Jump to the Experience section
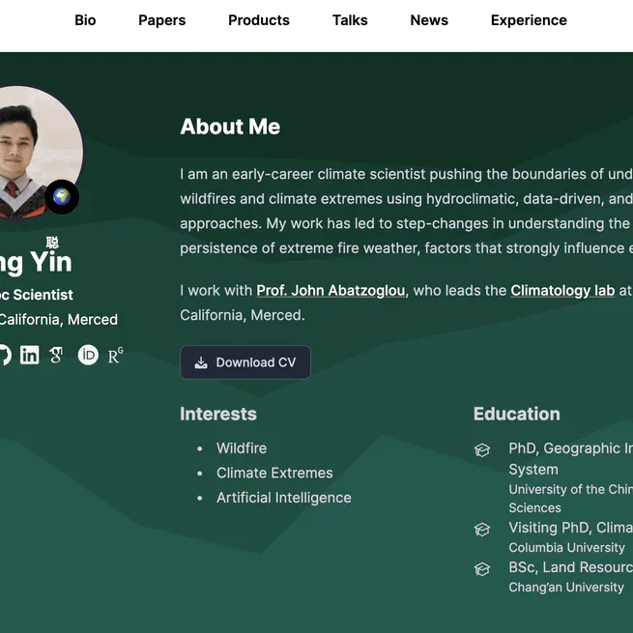Viewport: 633px width, 633px height. pos(529,20)
